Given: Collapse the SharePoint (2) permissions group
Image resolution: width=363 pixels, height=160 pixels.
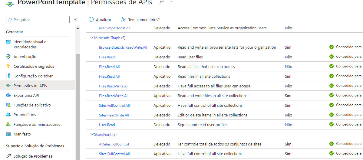Looking at the screenshot, I should [x=91, y=134].
